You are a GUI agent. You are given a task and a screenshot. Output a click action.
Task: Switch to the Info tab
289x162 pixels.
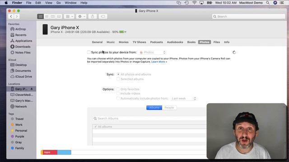tap(227, 42)
